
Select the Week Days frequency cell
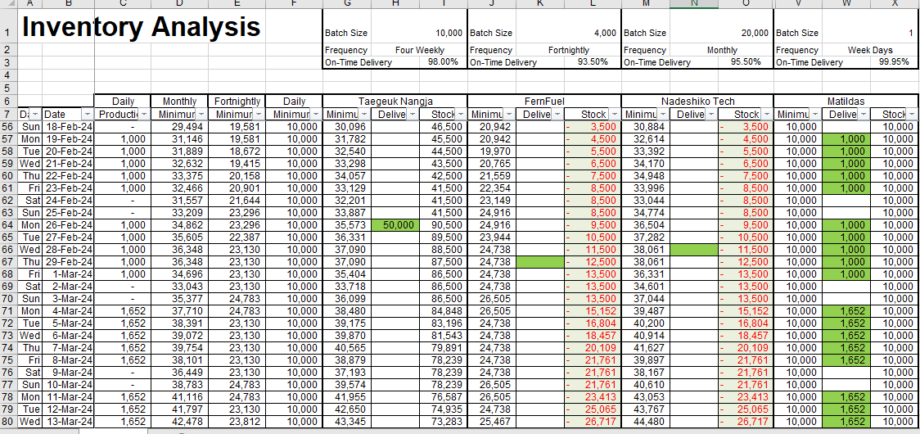(x=869, y=50)
